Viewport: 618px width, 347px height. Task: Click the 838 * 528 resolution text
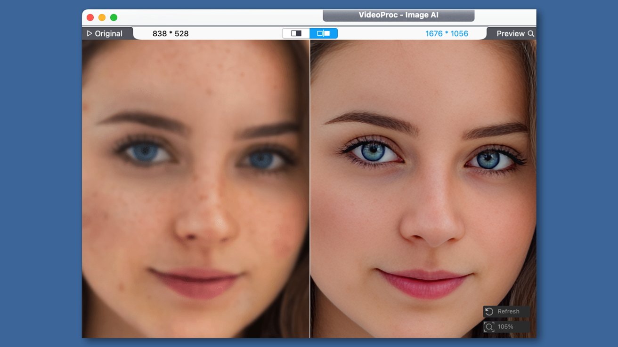(171, 33)
